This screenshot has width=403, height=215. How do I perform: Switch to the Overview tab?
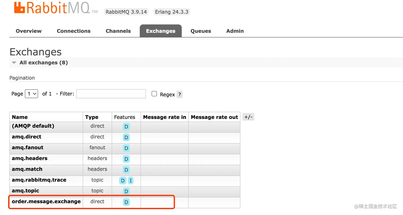[x=29, y=31]
